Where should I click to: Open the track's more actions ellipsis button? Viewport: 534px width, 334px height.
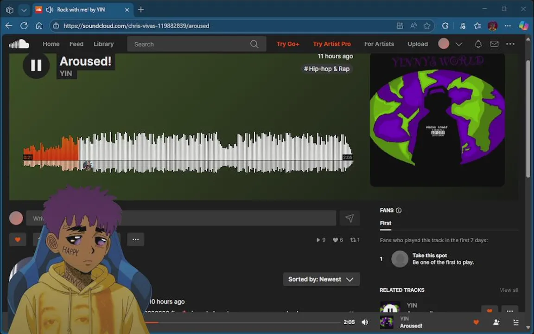click(x=135, y=239)
